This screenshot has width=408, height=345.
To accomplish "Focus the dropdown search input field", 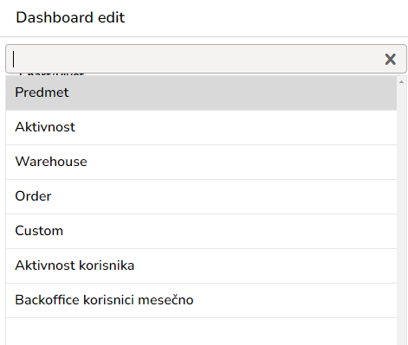I will 197,59.
